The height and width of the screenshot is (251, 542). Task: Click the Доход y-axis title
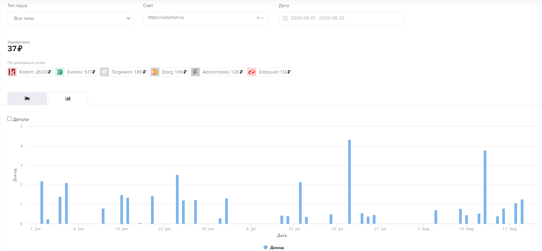15,175
